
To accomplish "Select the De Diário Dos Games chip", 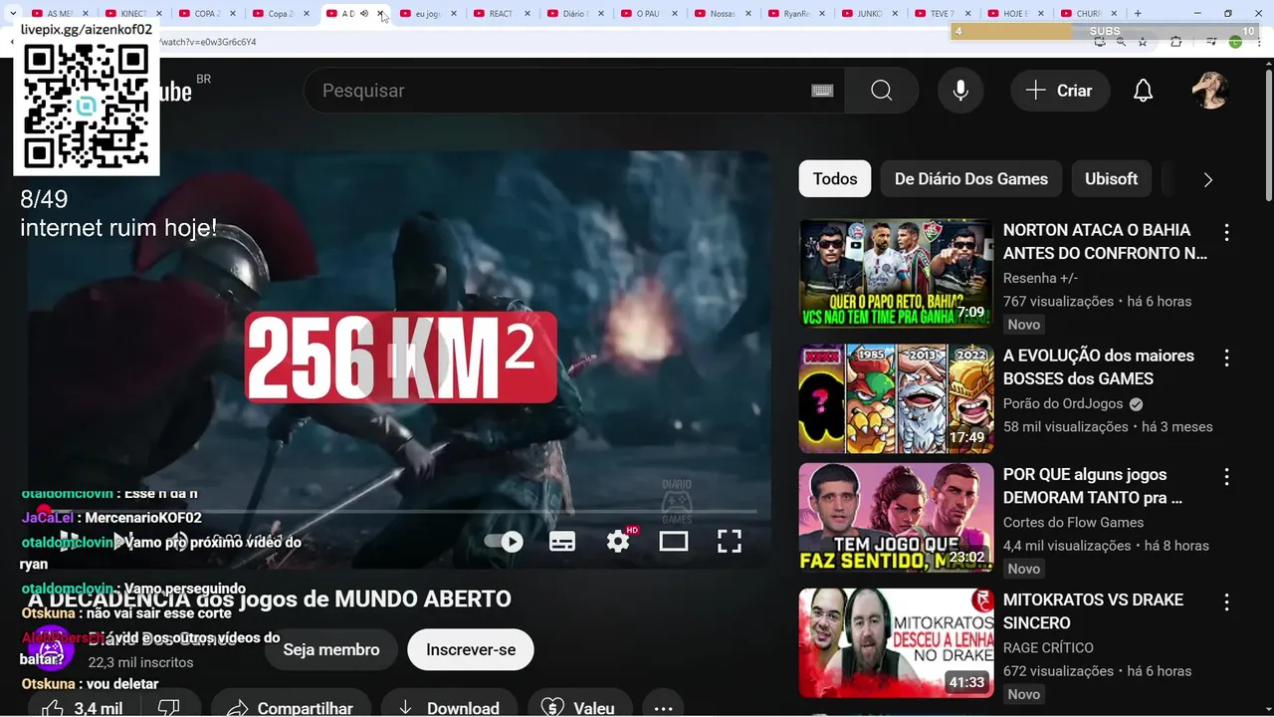I will point(971,179).
